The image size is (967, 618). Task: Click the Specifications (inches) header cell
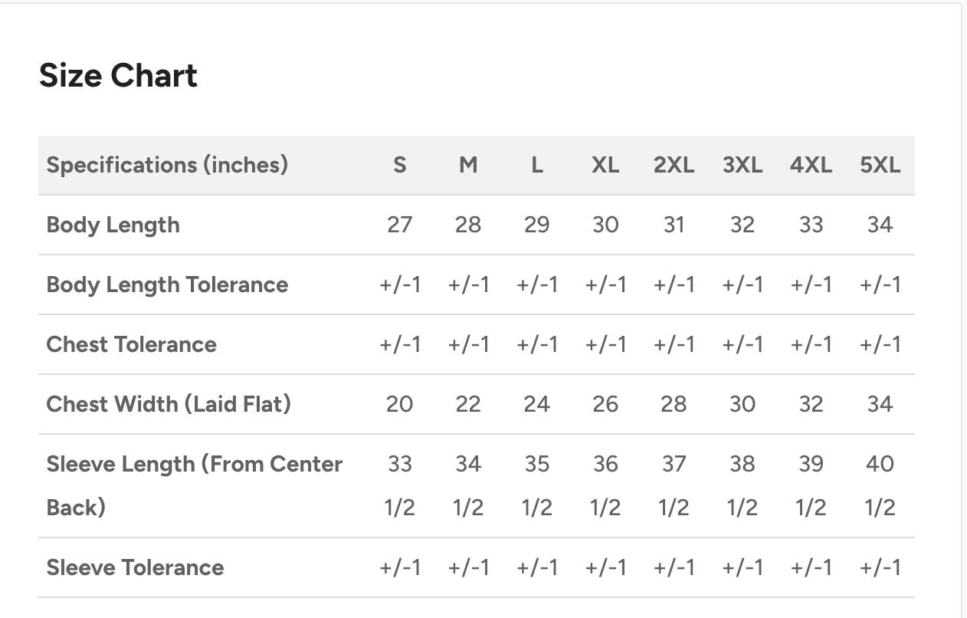pos(167,165)
